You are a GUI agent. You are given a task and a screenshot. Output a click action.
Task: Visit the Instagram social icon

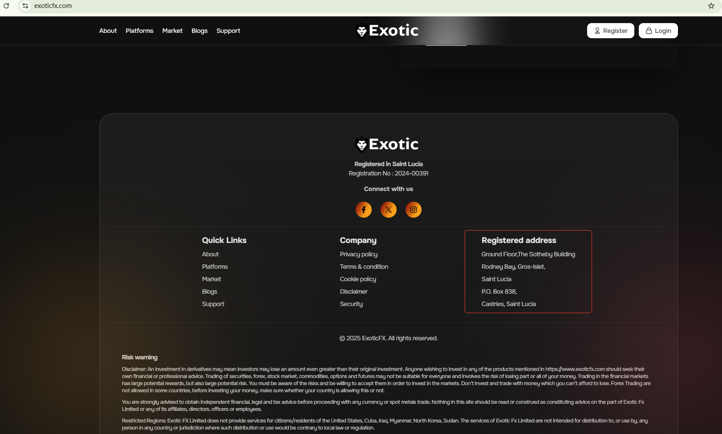(414, 210)
